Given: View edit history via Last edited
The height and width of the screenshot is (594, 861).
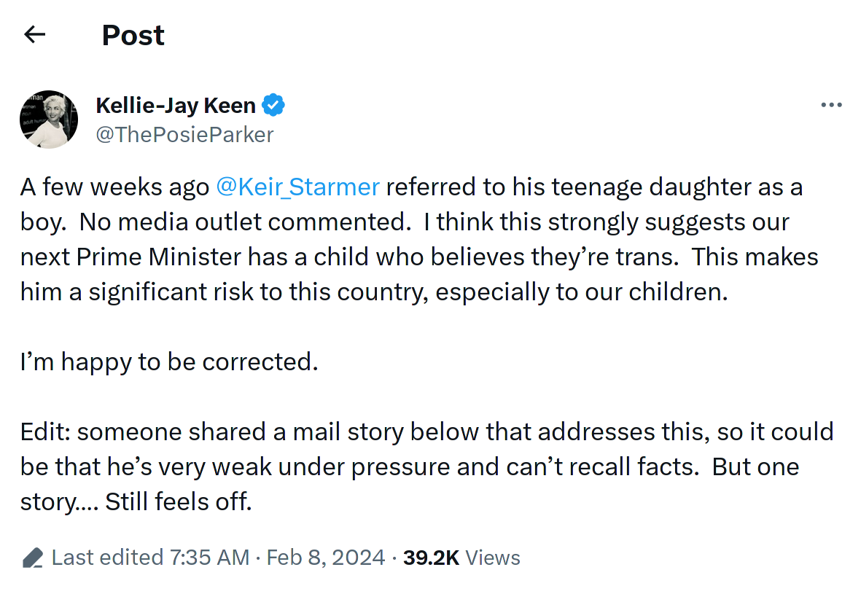Looking at the screenshot, I should [108, 558].
